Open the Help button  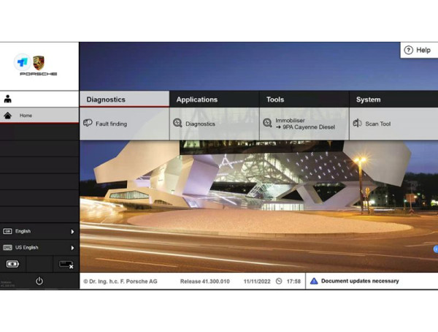[x=418, y=50]
